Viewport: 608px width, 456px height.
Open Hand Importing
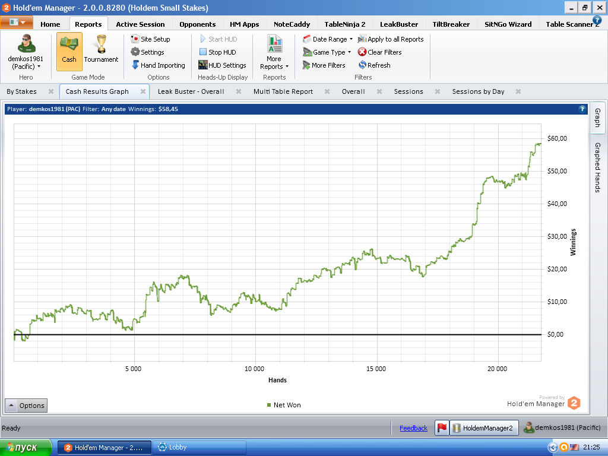[158, 65]
